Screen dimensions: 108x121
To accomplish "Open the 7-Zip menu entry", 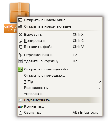I will pos(60,82).
